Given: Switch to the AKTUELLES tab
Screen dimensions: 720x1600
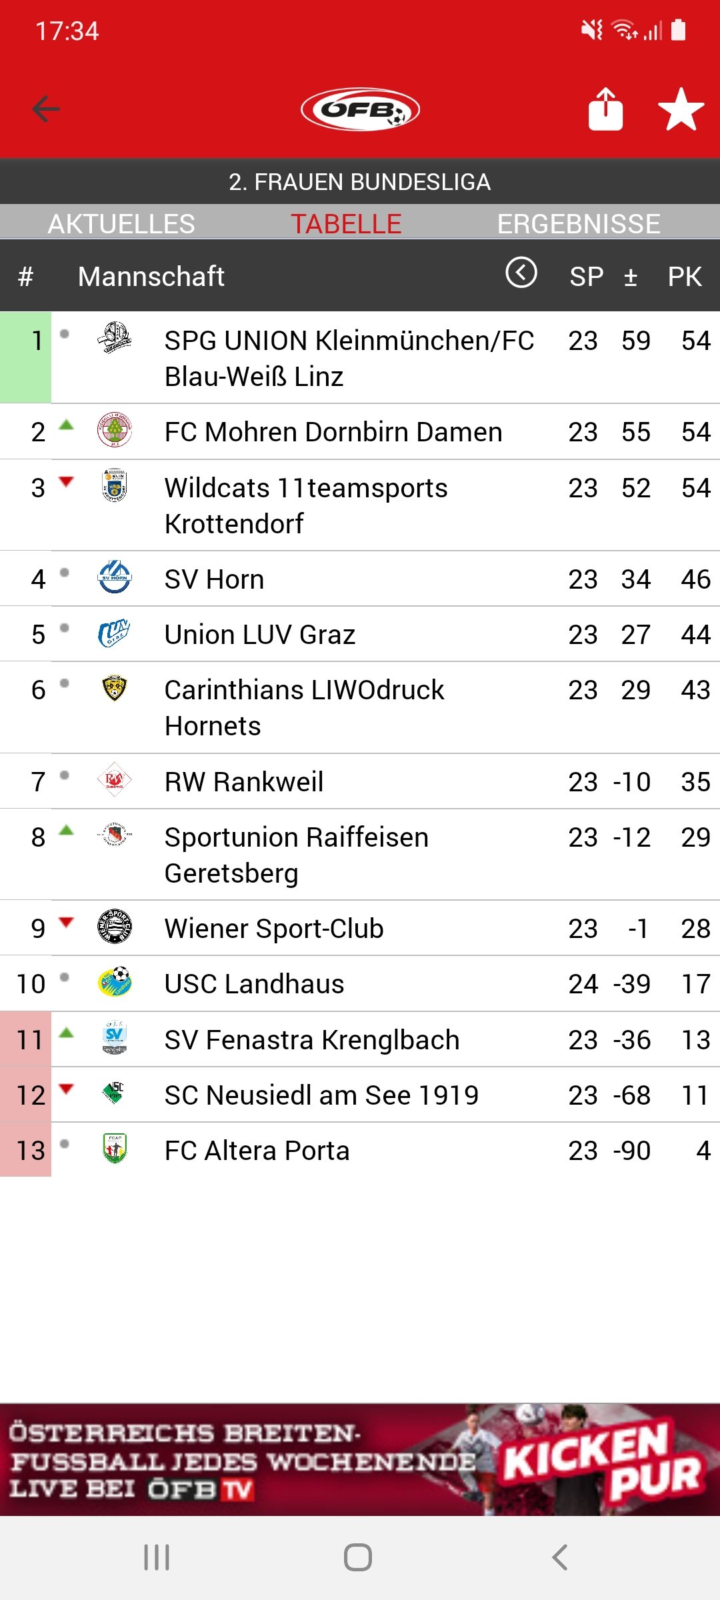Looking at the screenshot, I should tap(121, 224).
